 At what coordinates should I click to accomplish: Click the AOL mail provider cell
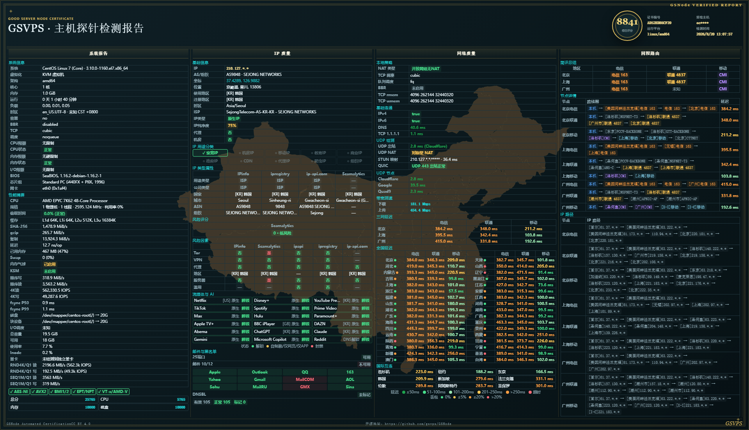pos(350,380)
